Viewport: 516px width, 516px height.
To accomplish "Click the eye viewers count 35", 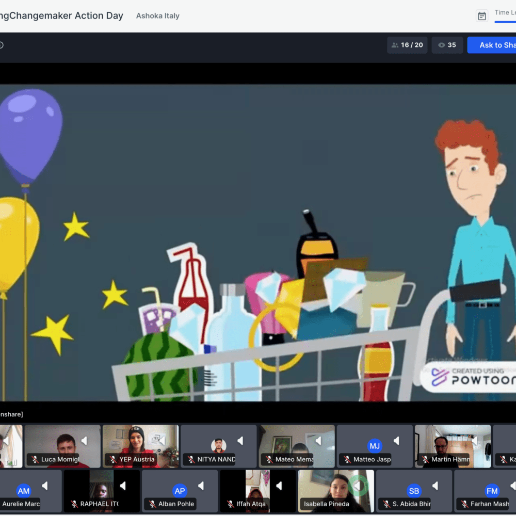I will click(447, 45).
